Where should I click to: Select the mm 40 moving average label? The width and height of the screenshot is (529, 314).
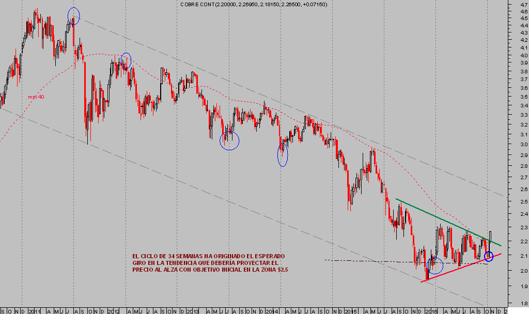[x=36, y=97]
